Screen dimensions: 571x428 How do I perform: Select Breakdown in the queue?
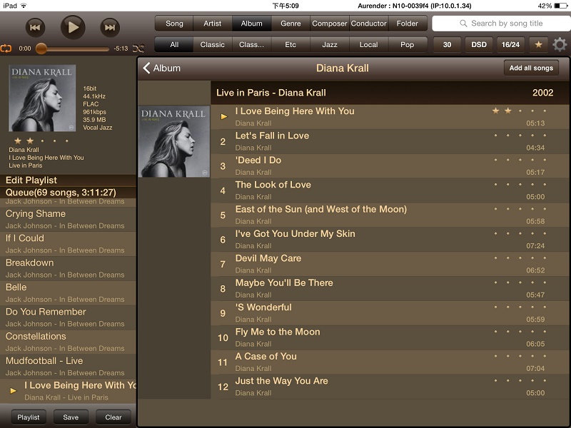tap(68, 269)
